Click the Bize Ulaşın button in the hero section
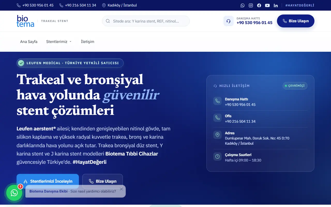 (102, 181)
